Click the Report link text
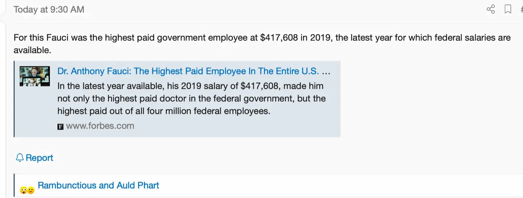Viewport: 523px width, 198px height. (39, 158)
